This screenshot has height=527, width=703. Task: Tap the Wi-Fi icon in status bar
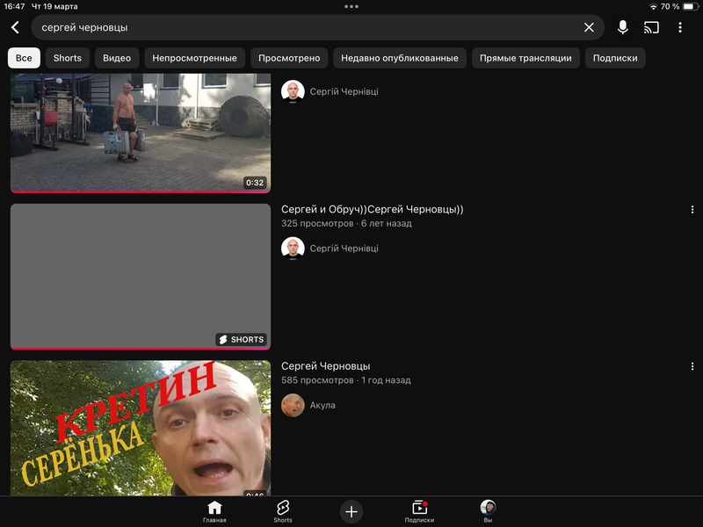pos(653,6)
